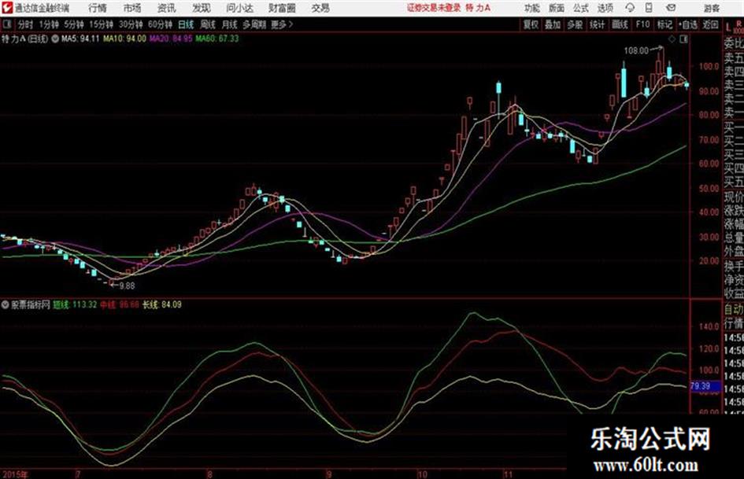Click the 证券交易未登录 login notice
Screen dimensions: 744x479
(434, 8)
